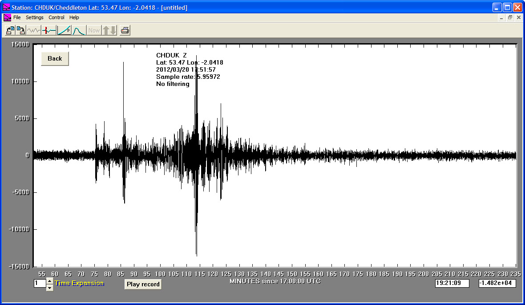Image resolution: width=525 pixels, height=305 pixels.
Task: Decrease Time Expansion with down arrow
Action: pyautogui.click(x=49, y=287)
